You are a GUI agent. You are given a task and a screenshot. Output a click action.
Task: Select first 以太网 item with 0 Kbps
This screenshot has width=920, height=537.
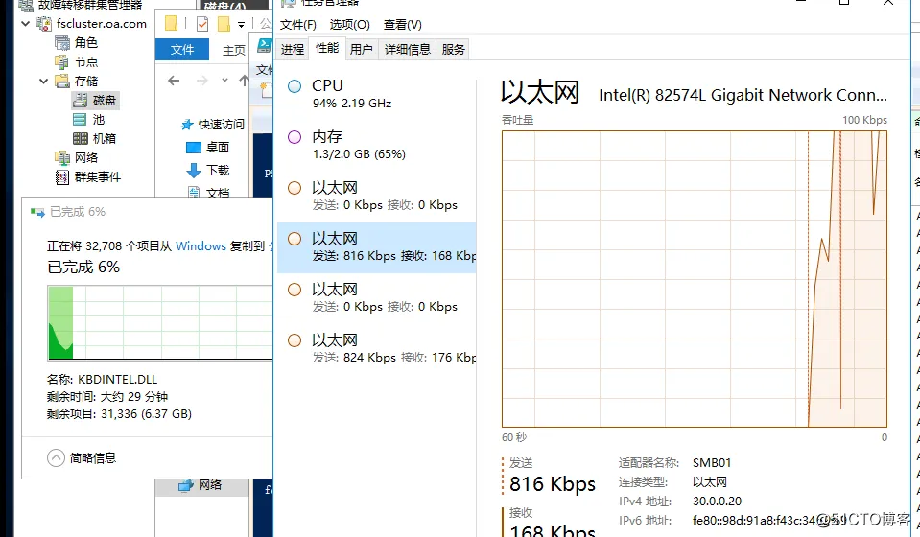tap(377, 196)
